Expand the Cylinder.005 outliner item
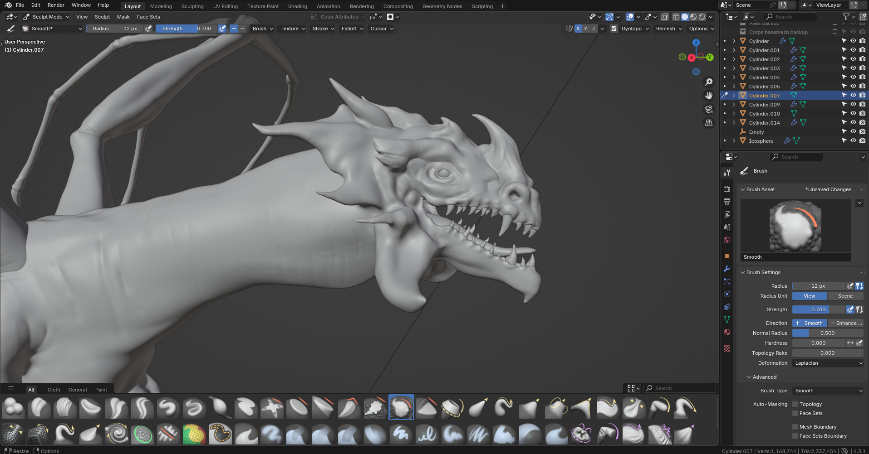 [x=734, y=87]
